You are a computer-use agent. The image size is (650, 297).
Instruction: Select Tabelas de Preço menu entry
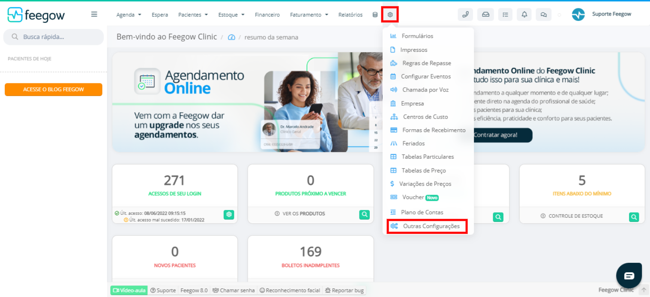coord(428,170)
